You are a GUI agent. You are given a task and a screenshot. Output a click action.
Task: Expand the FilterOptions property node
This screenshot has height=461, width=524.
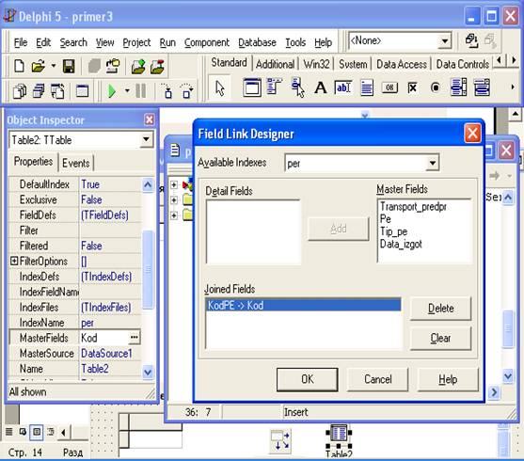coord(14,261)
